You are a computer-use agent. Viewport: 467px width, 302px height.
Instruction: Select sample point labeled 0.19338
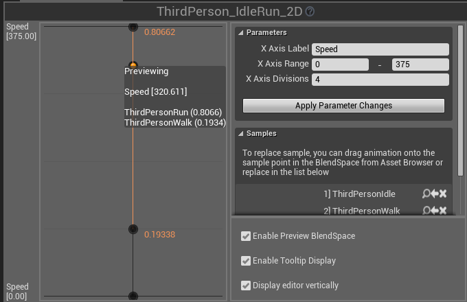tap(133, 229)
